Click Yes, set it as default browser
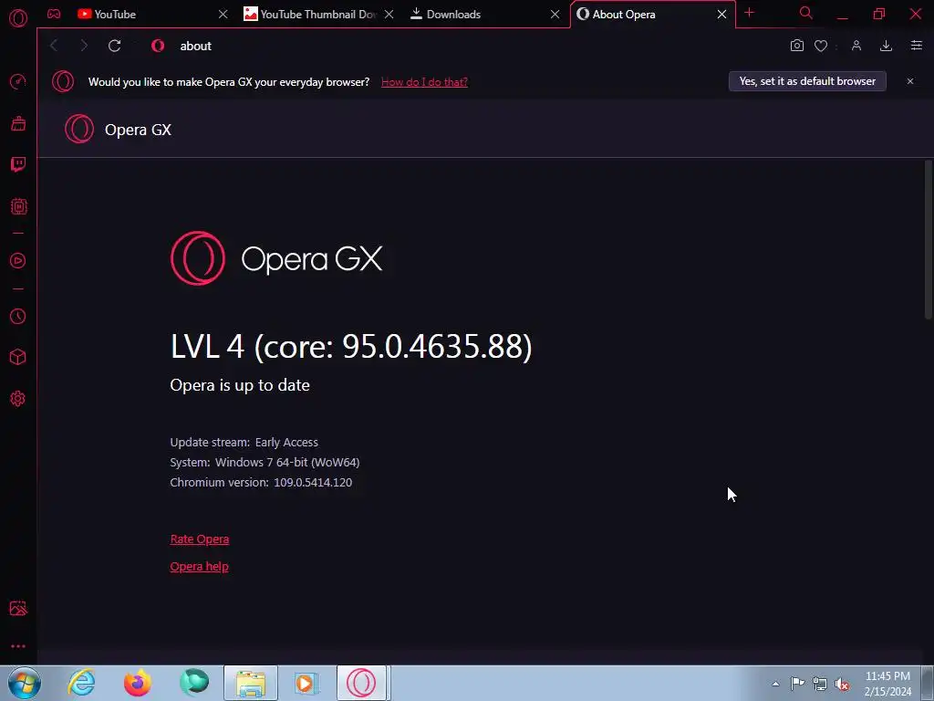This screenshot has width=934, height=701. pyautogui.click(x=807, y=81)
